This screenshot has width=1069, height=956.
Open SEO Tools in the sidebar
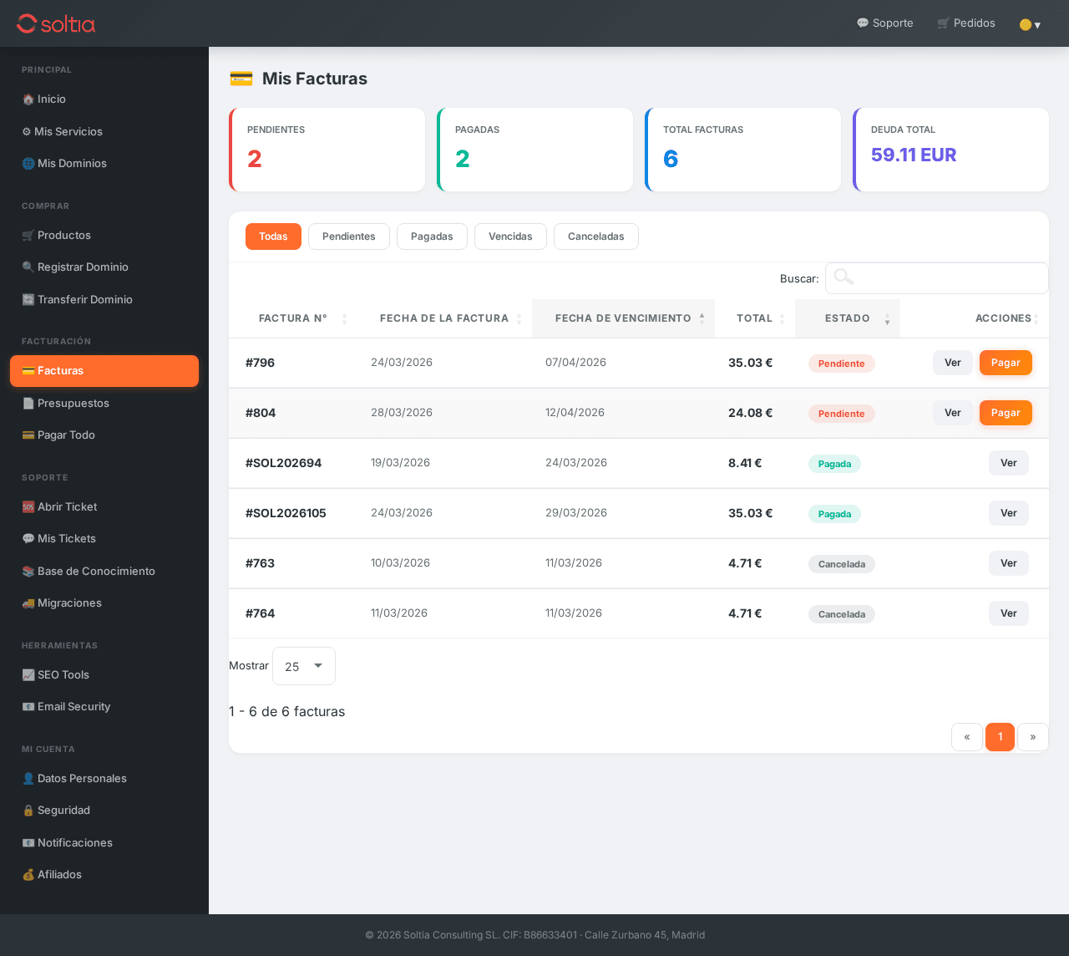[63, 674]
